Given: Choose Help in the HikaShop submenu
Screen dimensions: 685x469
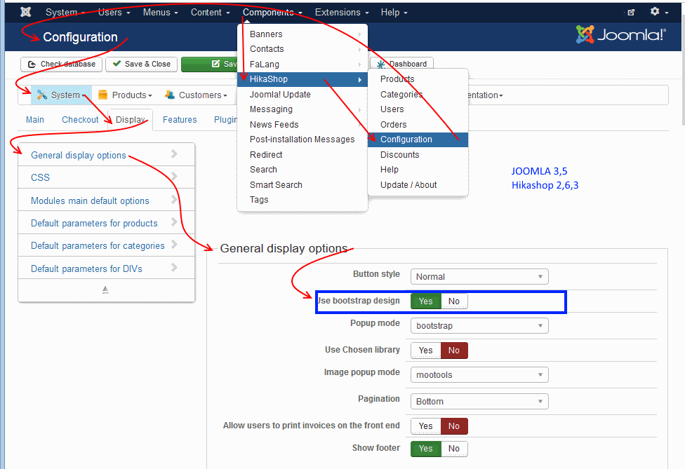Looking at the screenshot, I should 418,169.
